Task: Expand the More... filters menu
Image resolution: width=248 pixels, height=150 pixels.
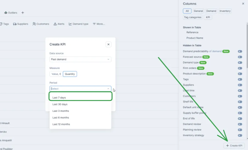Action: pos(99,24)
